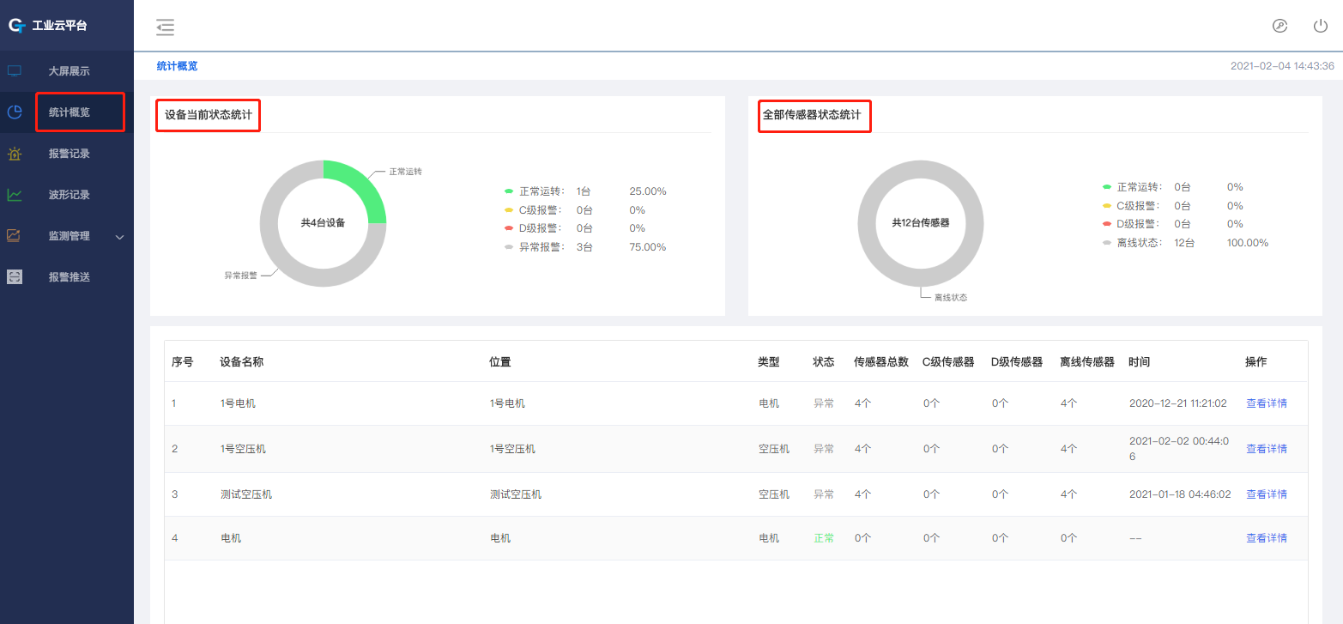Click the 位置 column header

click(x=500, y=362)
